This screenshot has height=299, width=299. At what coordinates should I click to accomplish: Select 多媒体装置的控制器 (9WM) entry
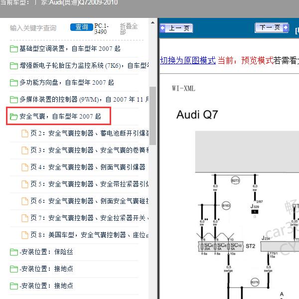point(84,99)
